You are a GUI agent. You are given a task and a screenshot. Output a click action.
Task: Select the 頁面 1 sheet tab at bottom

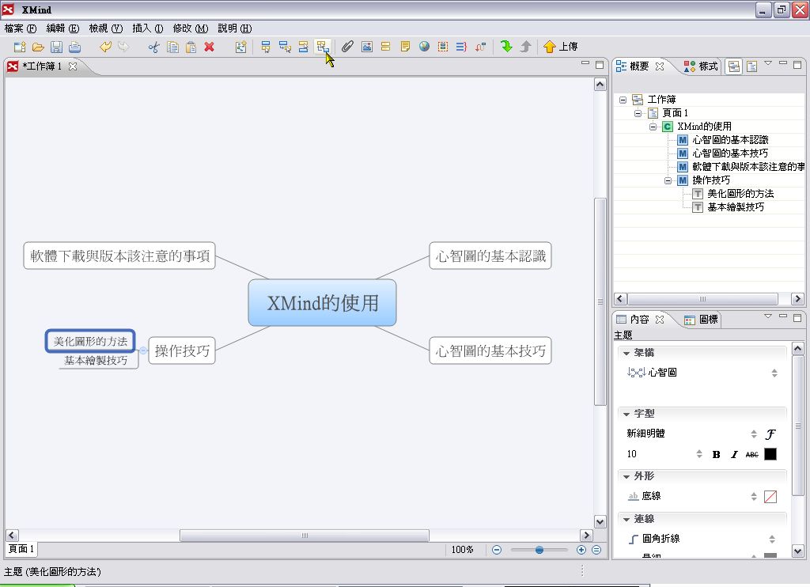21,549
